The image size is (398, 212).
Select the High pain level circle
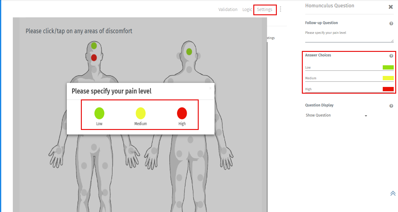[x=182, y=113]
